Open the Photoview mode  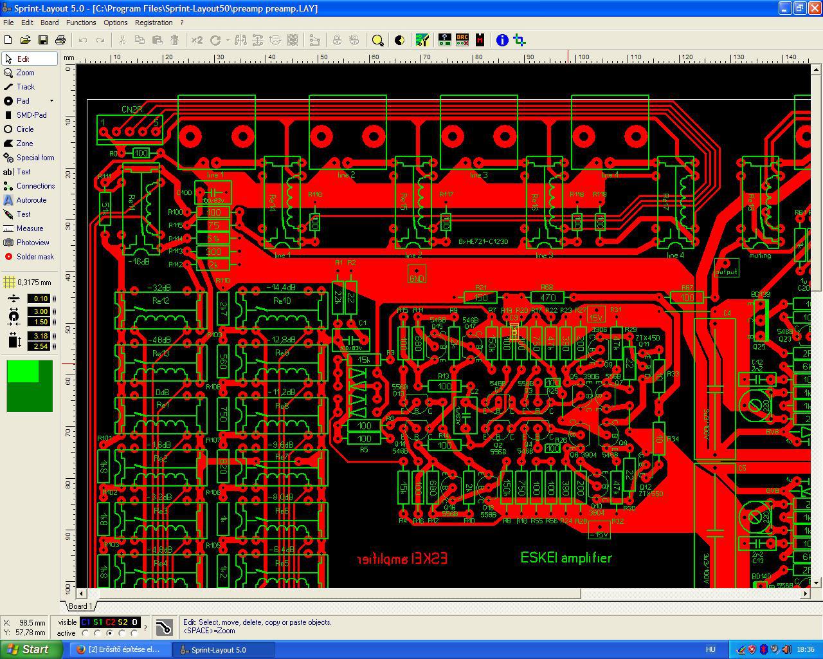pos(30,243)
